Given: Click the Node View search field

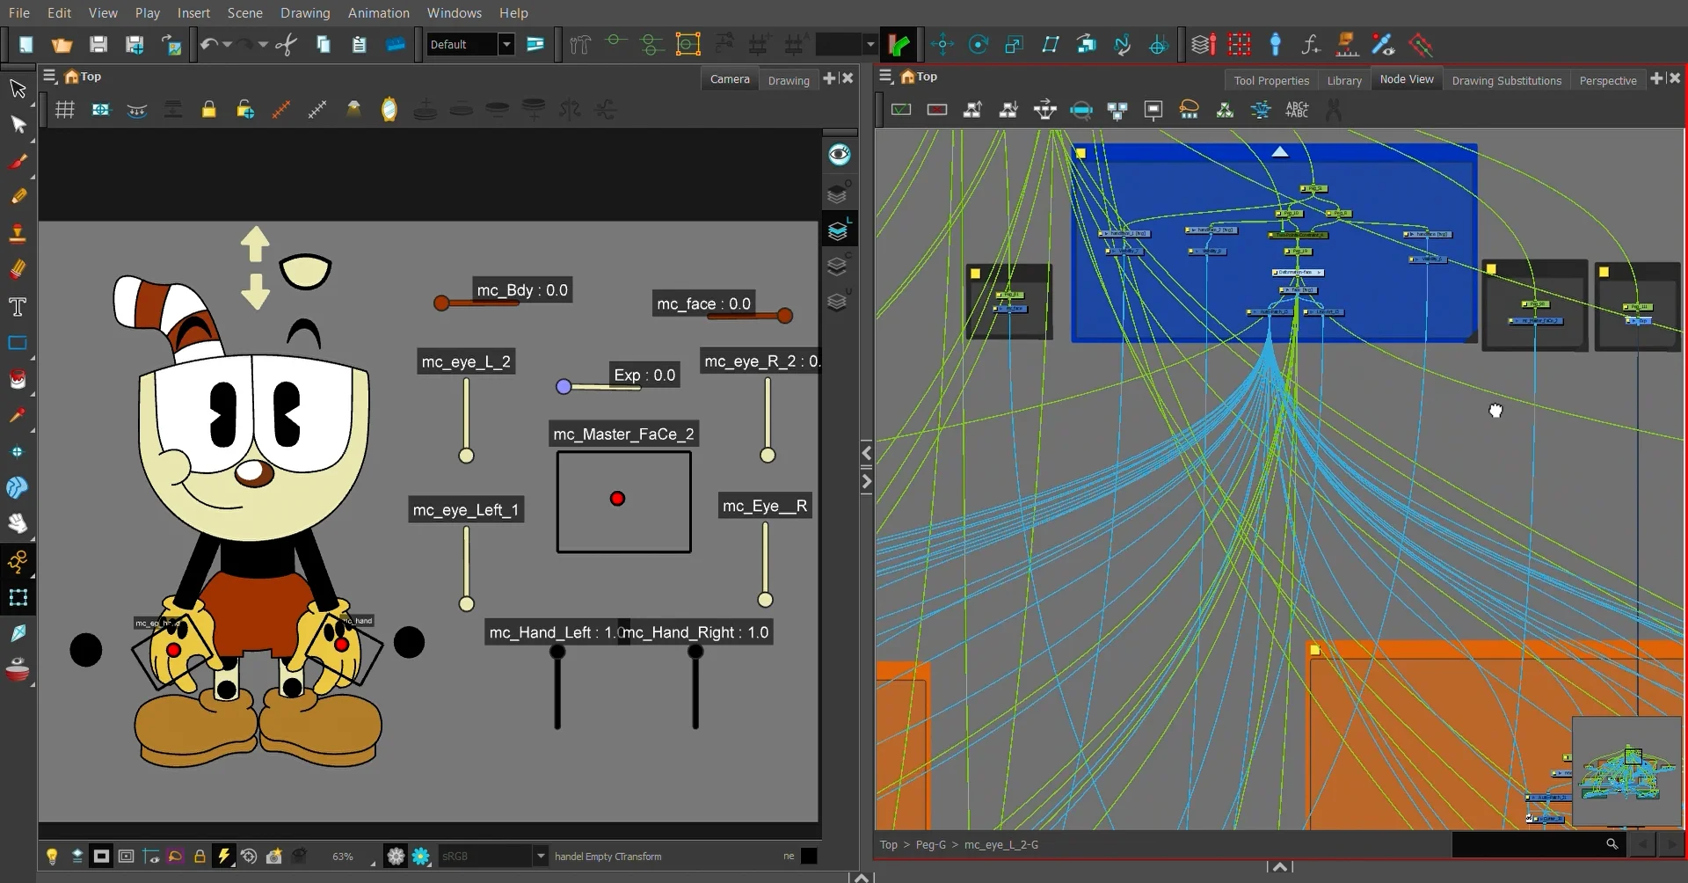Looking at the screenshot, I should pyautogui.click(x=1530, y=844).
